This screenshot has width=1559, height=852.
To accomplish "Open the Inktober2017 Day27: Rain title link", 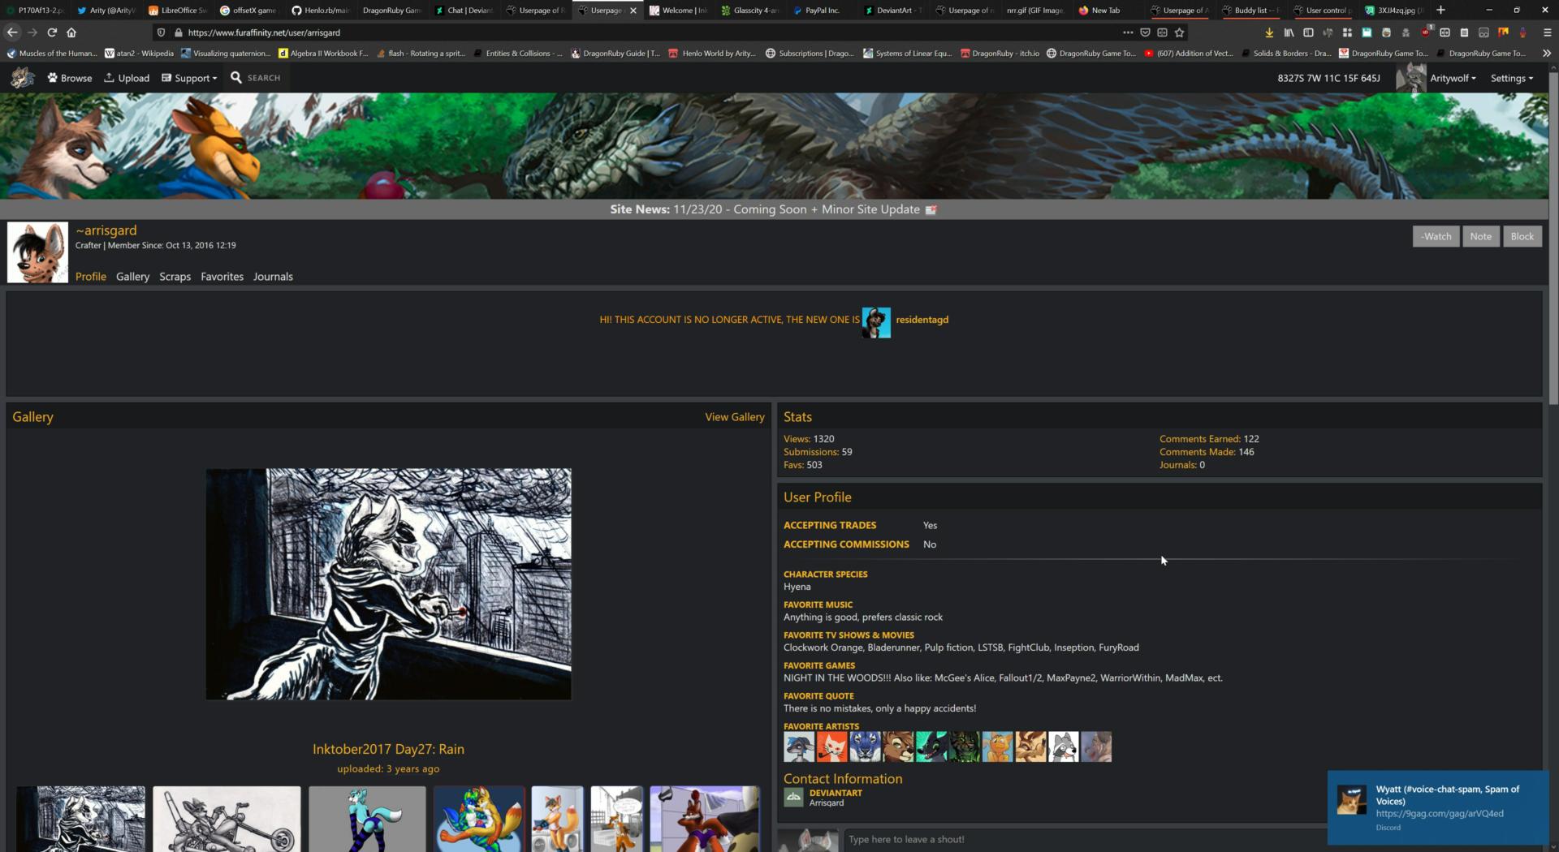I will pyautogui.click(x=388, y=750).
